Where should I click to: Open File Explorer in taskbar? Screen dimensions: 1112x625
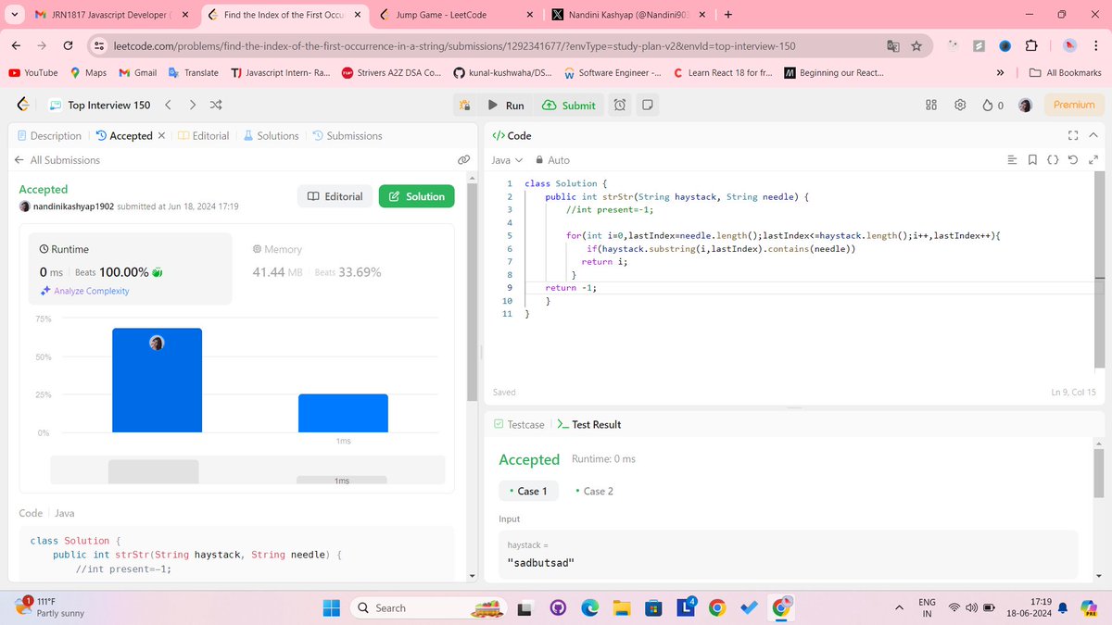point(622,608)
